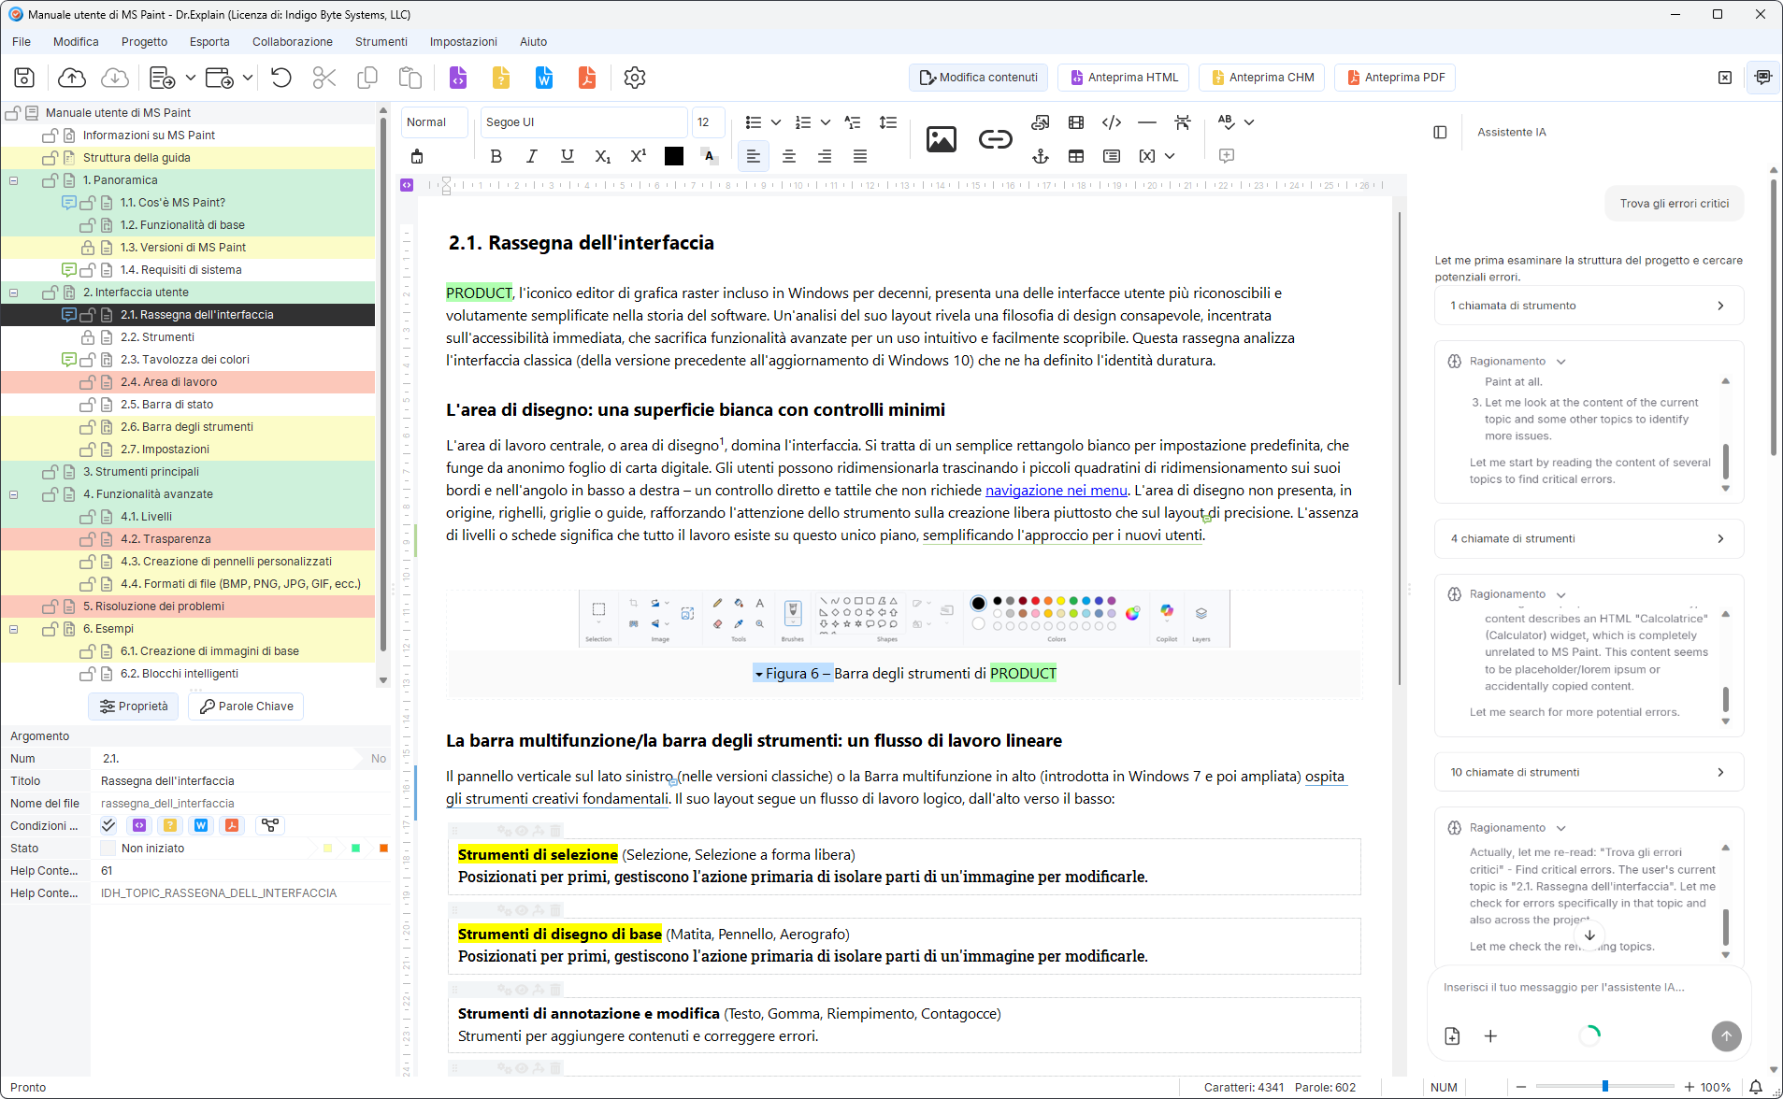Insert a table with the table icon

1076,156
